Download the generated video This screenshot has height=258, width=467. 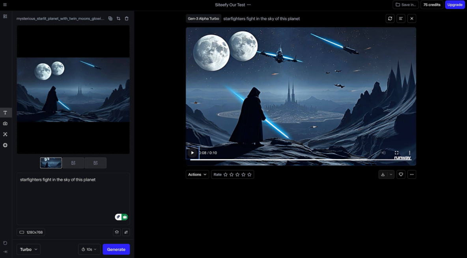[383, 174]
